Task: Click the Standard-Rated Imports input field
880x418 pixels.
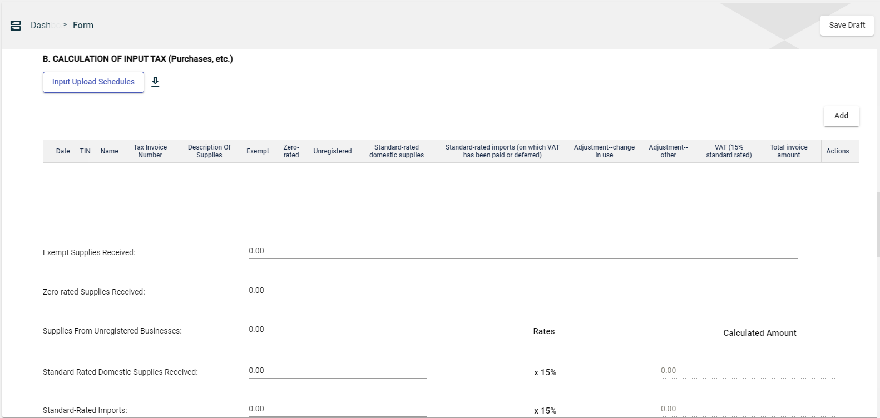Action: [338, 409]
